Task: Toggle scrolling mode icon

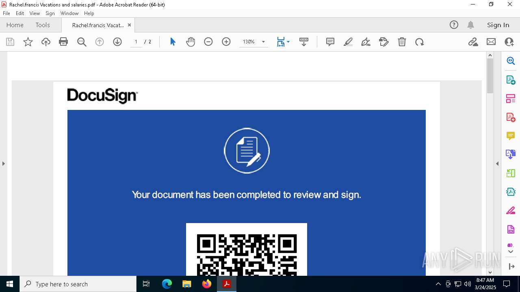Action: [x=304, y=42]
